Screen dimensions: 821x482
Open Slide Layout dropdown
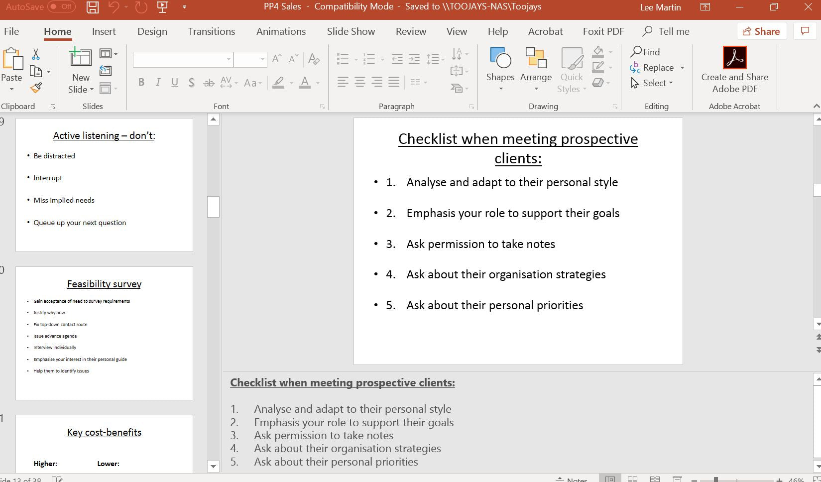108,53
